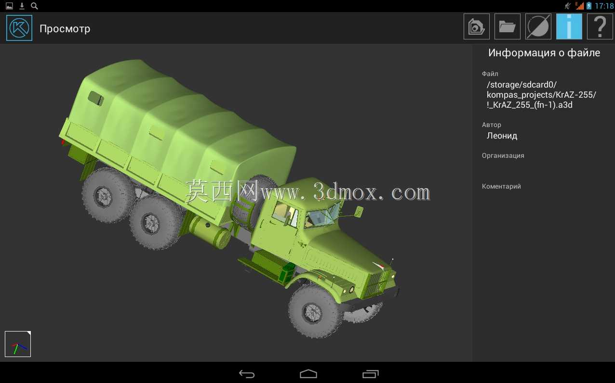Image resolution: width=615 pixels, height=383 pixels.
Task: Tap the 'Файл' field label
Action: pyautogui.click(x=490, y=74)
